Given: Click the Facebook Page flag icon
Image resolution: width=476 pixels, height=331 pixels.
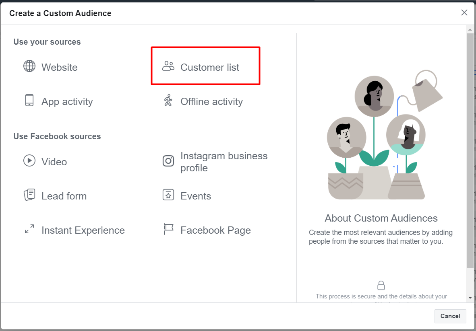Looking at the screenshot, I should pyautogui.click(x=168, y=229).
